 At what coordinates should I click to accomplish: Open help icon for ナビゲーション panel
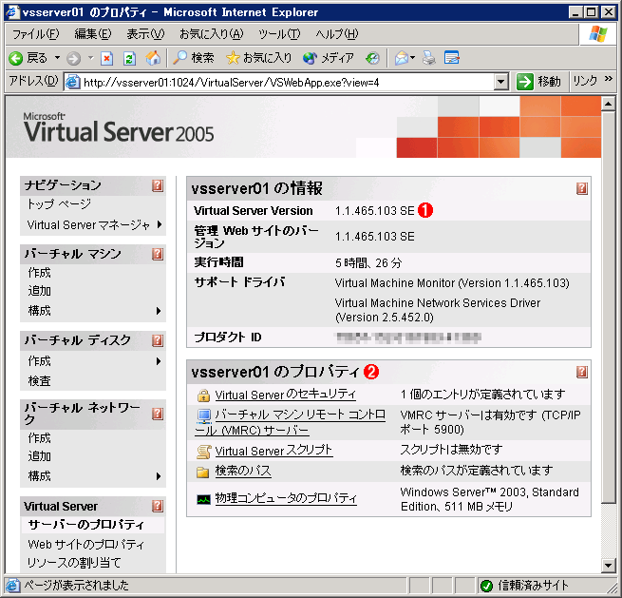[158, 185]
